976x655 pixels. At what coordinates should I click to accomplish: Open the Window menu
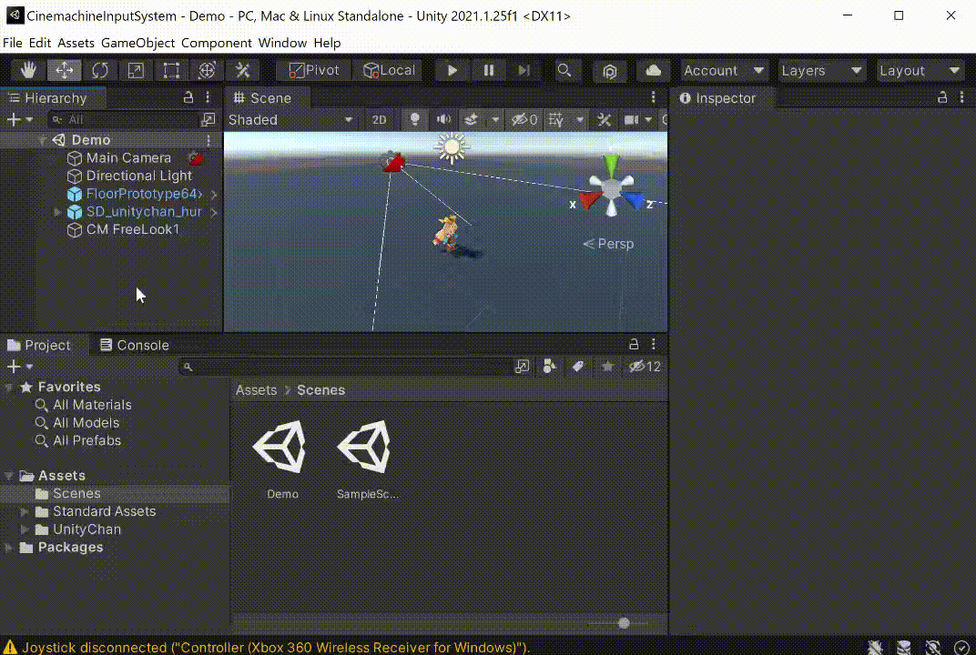pos(282,43)
